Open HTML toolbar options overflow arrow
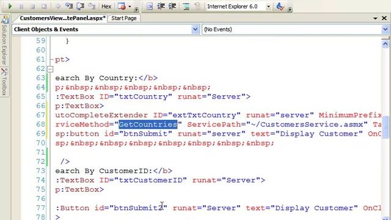 (290, 10)
